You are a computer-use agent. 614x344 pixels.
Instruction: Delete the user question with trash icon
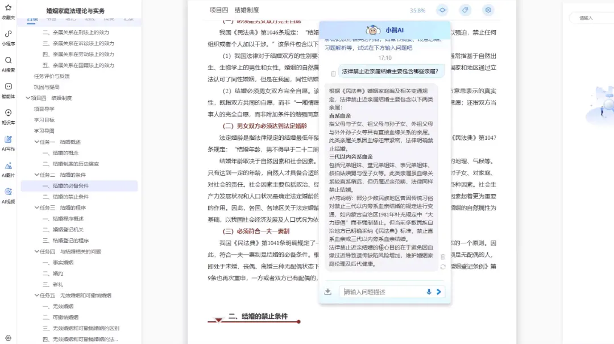point(333,73)
